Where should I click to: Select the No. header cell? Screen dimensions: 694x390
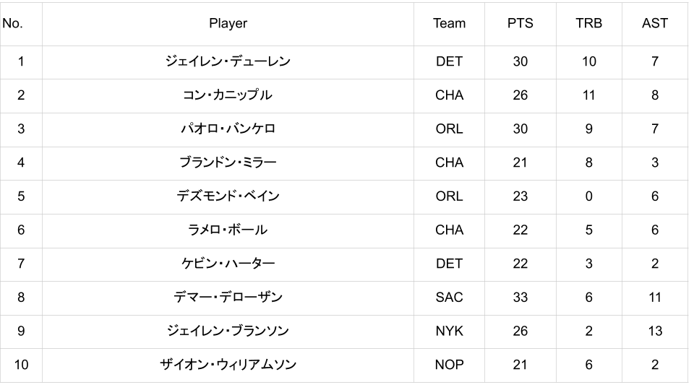(21, 24)
